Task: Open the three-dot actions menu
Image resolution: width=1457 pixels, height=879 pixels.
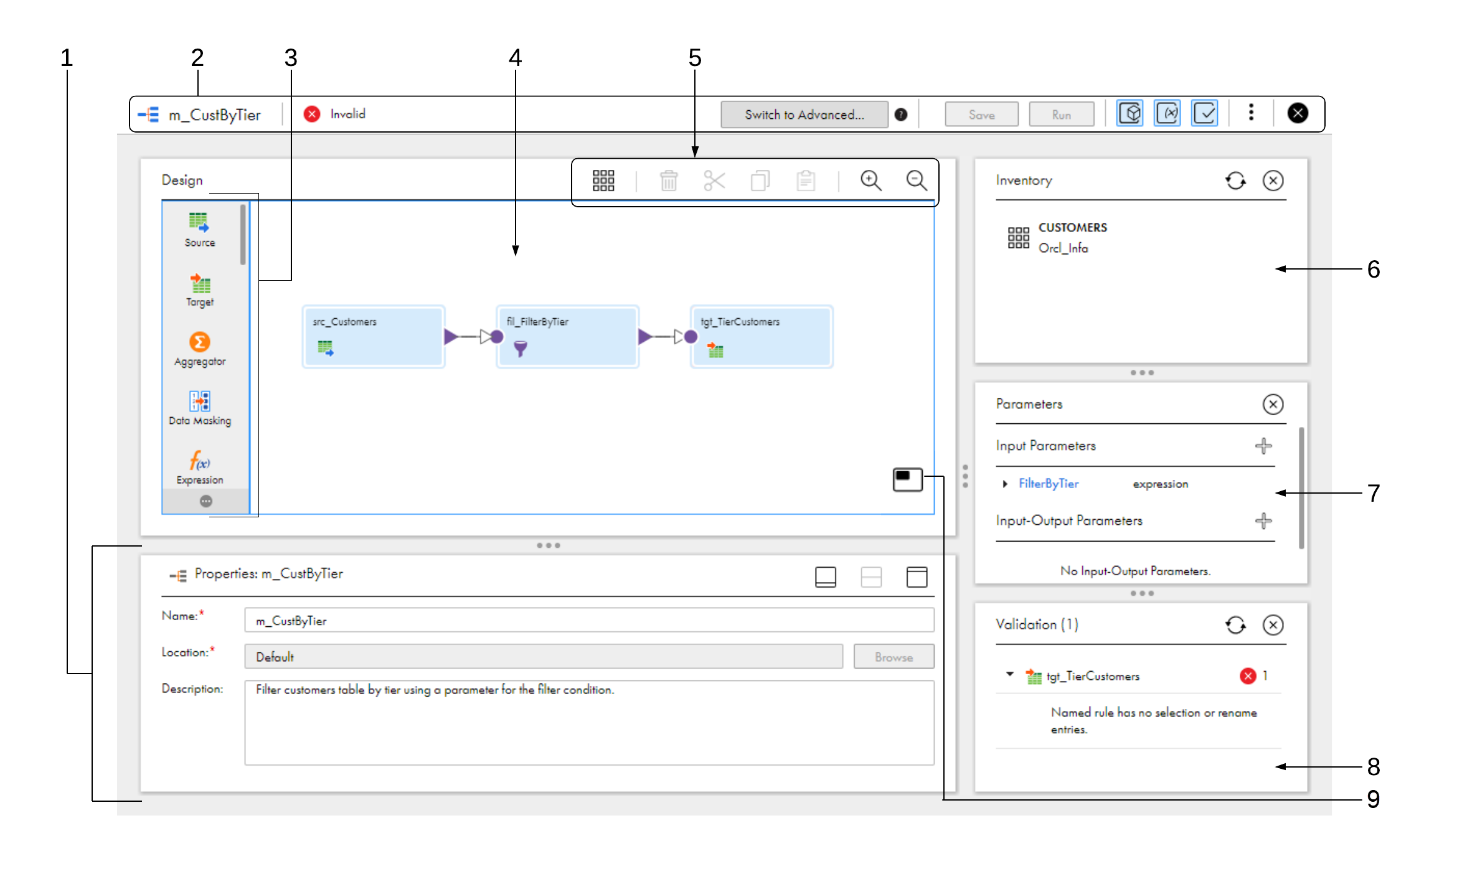Action: [x=1251, y=113]
